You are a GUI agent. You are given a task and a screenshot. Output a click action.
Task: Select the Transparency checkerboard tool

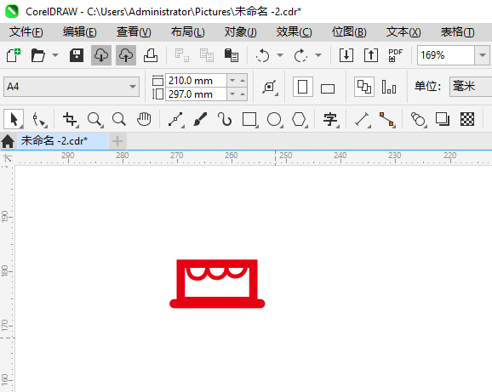click(467, 119)
